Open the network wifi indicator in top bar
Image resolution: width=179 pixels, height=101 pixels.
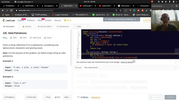pos(162,2)
